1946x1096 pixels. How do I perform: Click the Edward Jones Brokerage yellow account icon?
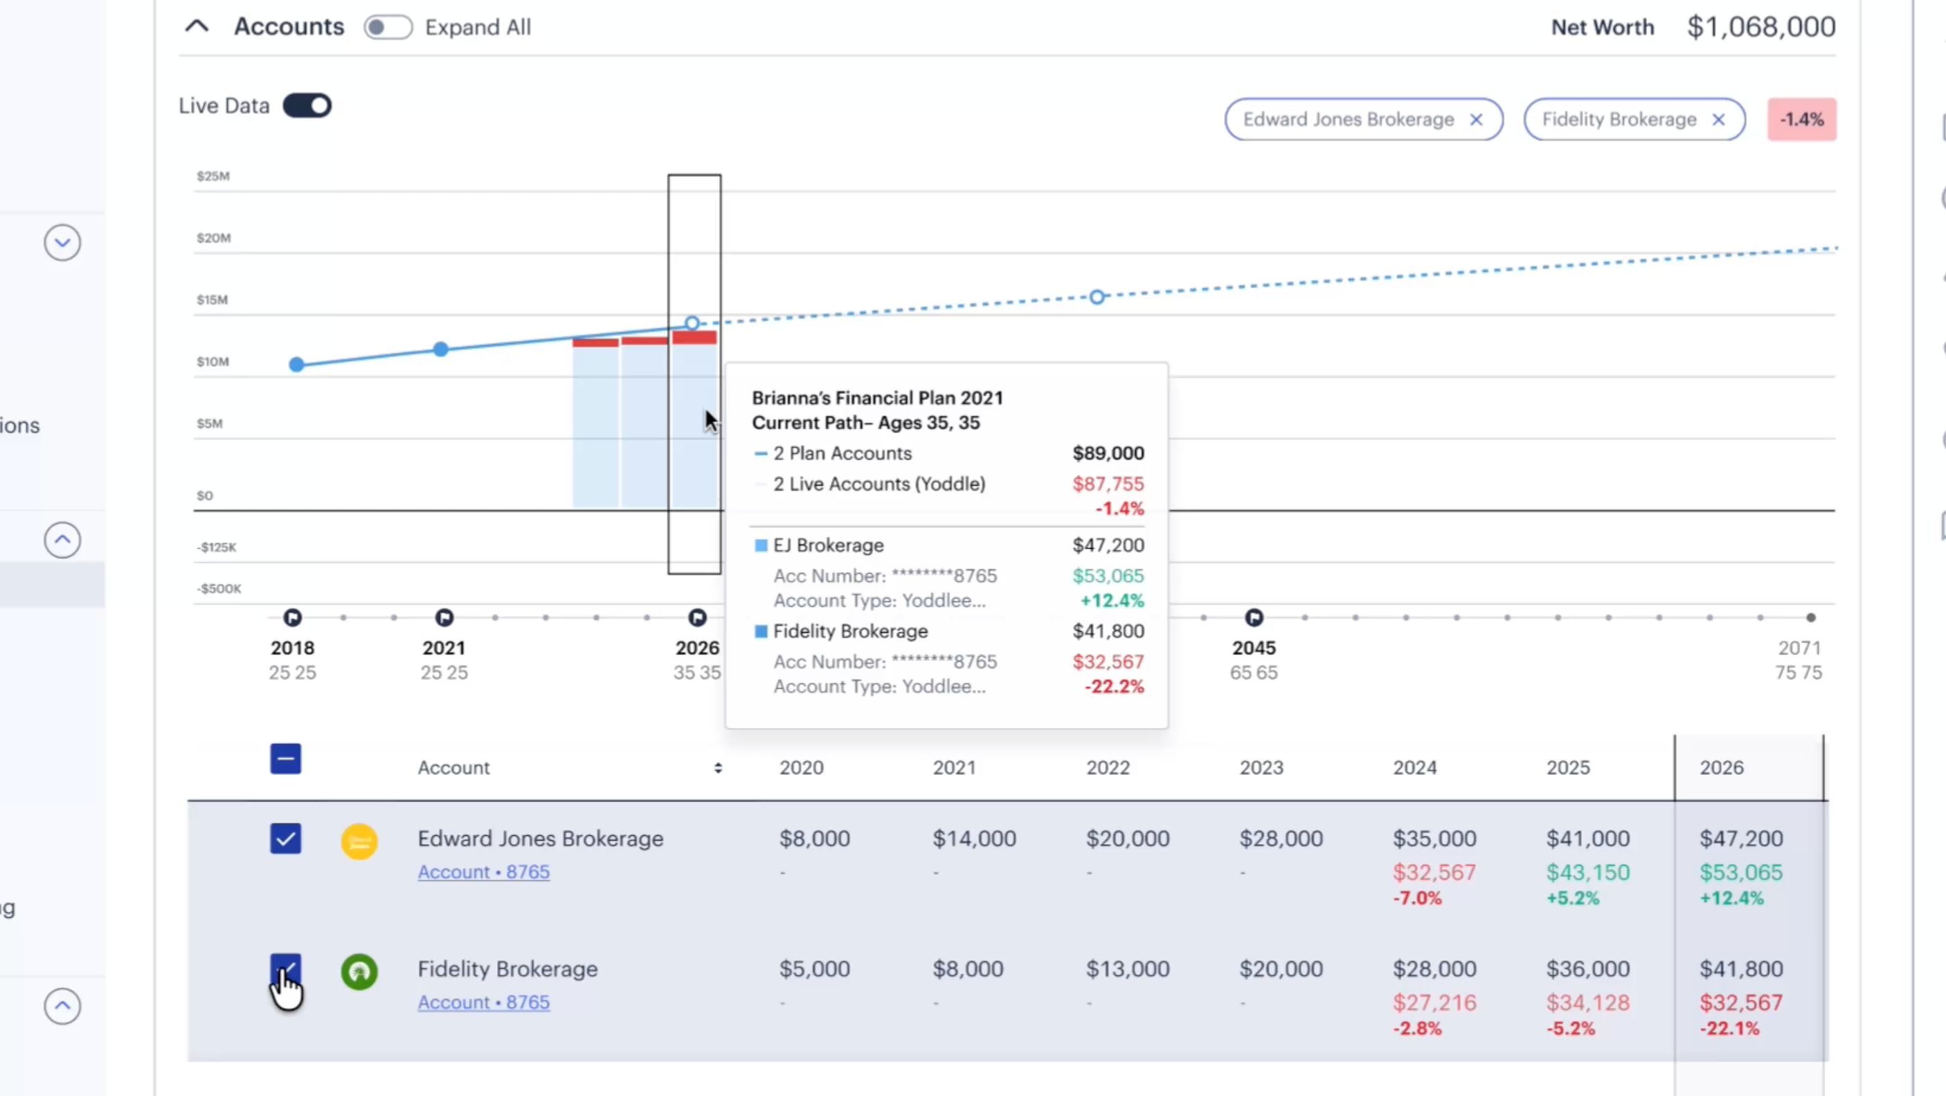click(x=359, y=841)
